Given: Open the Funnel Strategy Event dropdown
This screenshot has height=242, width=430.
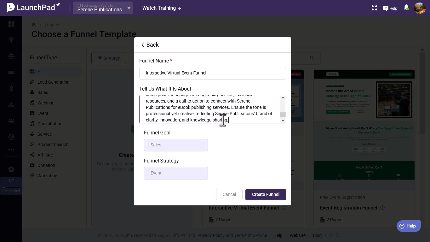Looking at the screenshot, I should point(176,173).
